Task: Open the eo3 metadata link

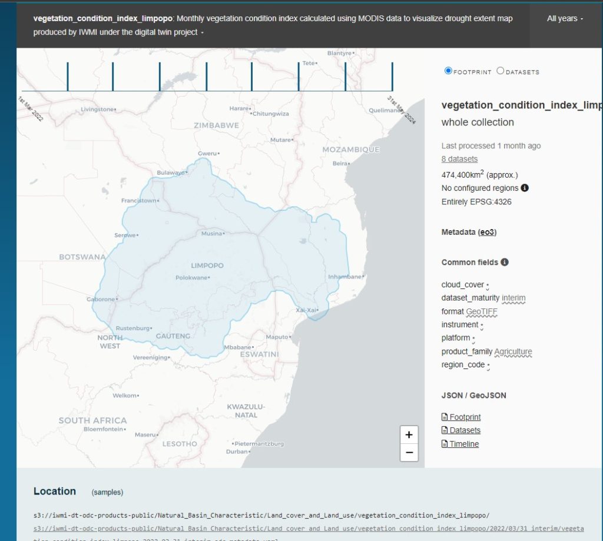Action: click(487, 232)
